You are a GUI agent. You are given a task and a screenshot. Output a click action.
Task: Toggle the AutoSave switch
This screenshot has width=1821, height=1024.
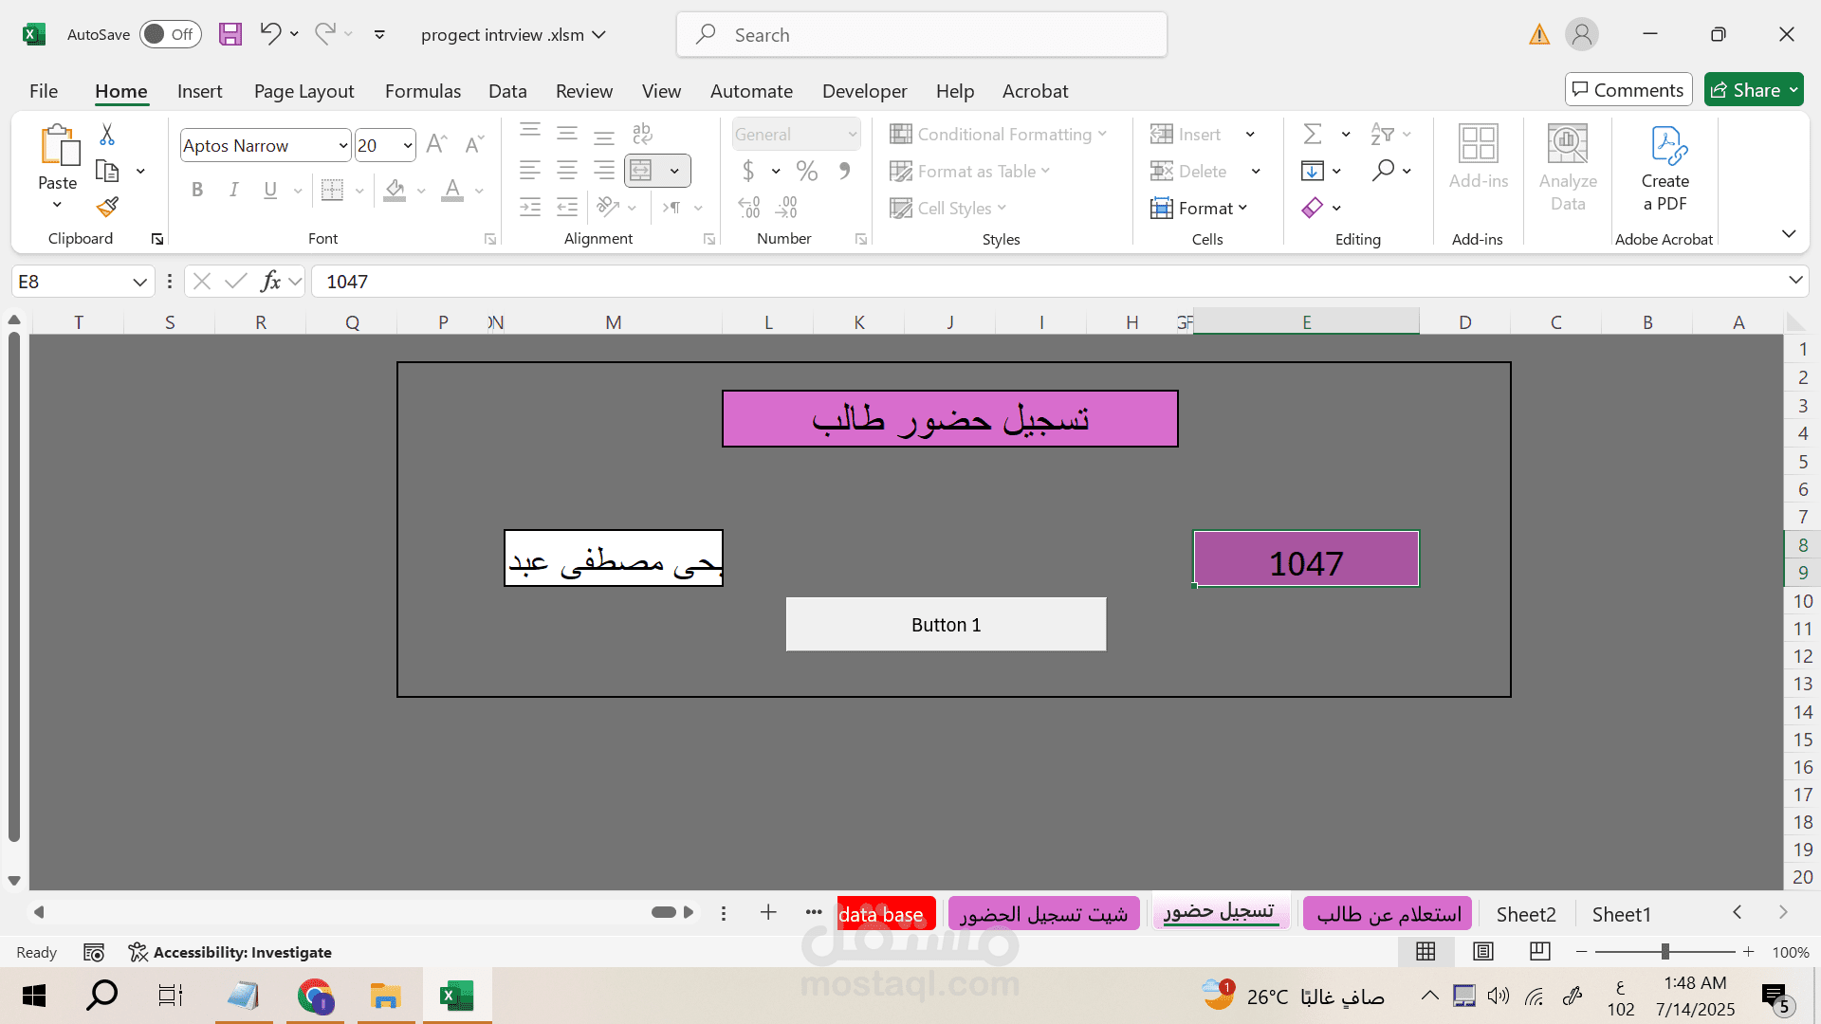pyautogui.click(x=170, y=35)
